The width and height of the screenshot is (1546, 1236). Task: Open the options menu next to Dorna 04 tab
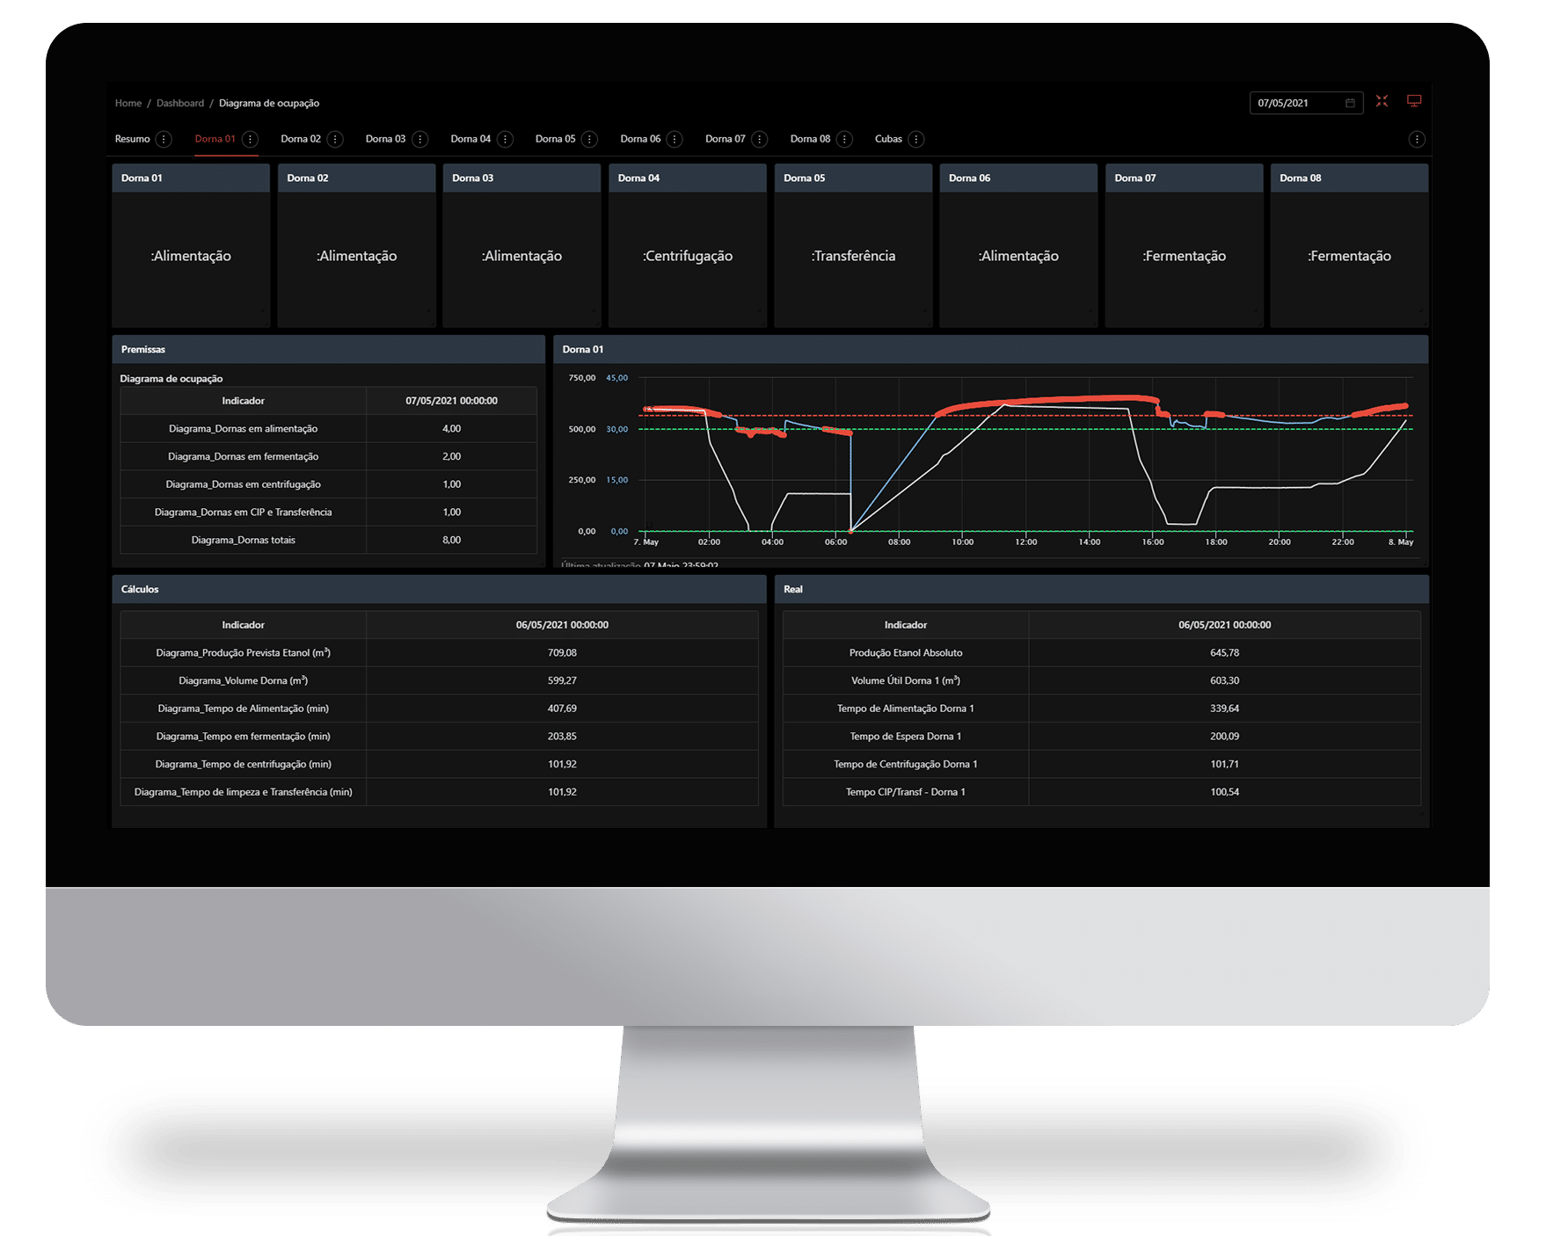click(505, 139)
